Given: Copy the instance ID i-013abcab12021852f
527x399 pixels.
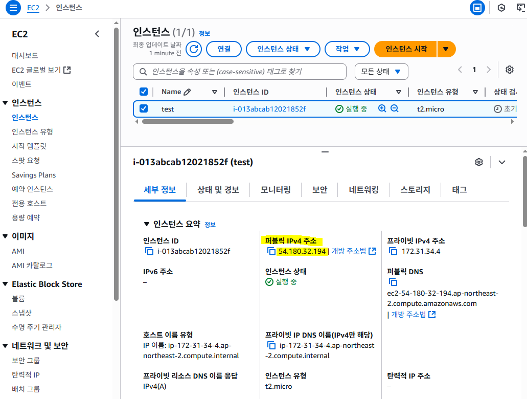Looking at the screenshot, I should click(x=149, y=251).
